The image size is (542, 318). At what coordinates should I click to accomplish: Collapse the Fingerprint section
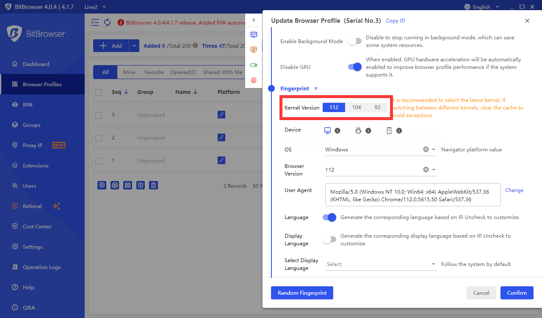pos(315,88)
